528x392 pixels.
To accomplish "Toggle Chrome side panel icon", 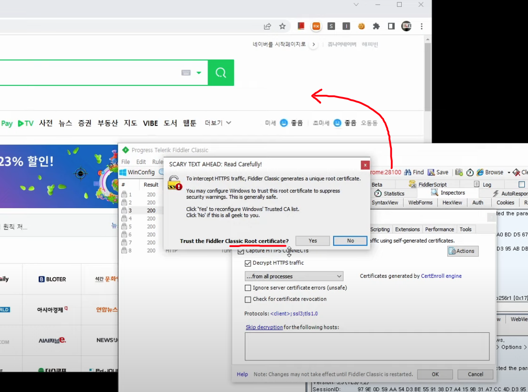I will [391, 26].
